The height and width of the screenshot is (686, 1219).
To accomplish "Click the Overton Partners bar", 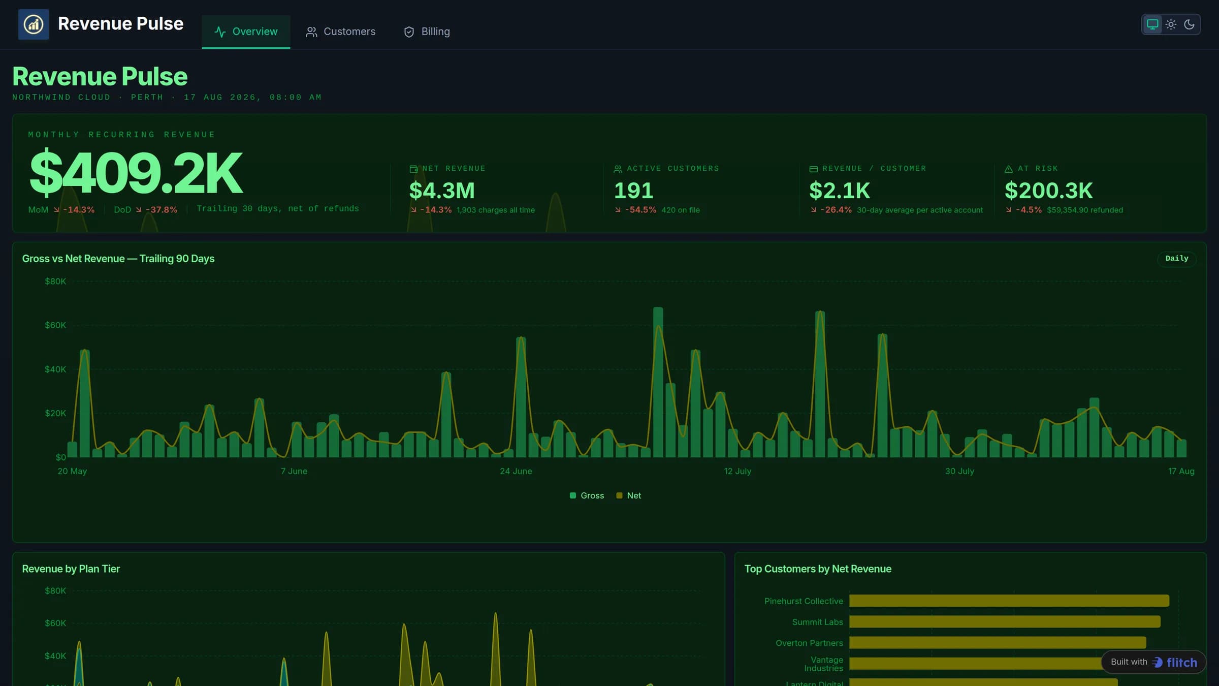I will coord(998,642).
